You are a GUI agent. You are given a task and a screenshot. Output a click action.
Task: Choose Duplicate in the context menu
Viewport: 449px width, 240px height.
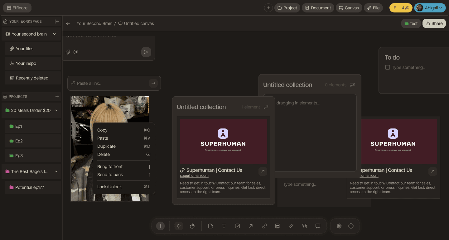click(x=124, y=146)
